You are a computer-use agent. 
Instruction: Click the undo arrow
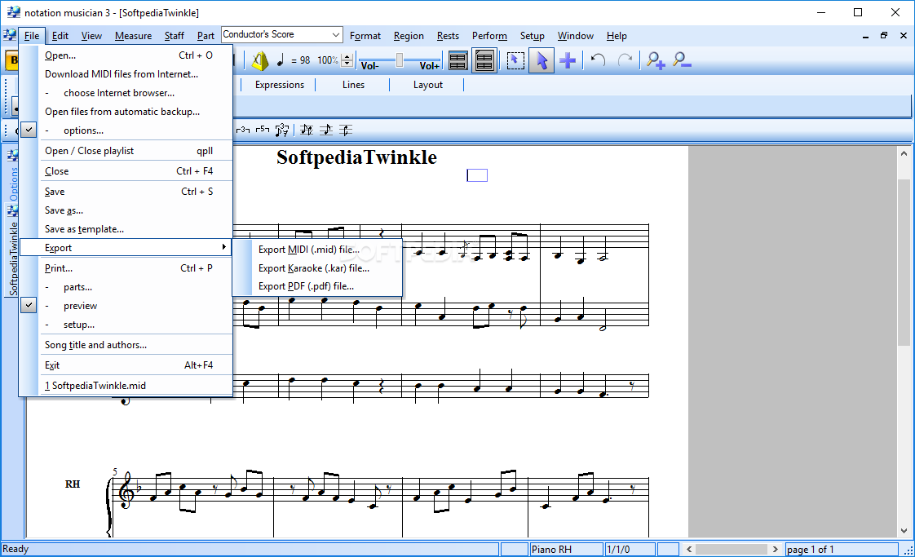[598, 60]
